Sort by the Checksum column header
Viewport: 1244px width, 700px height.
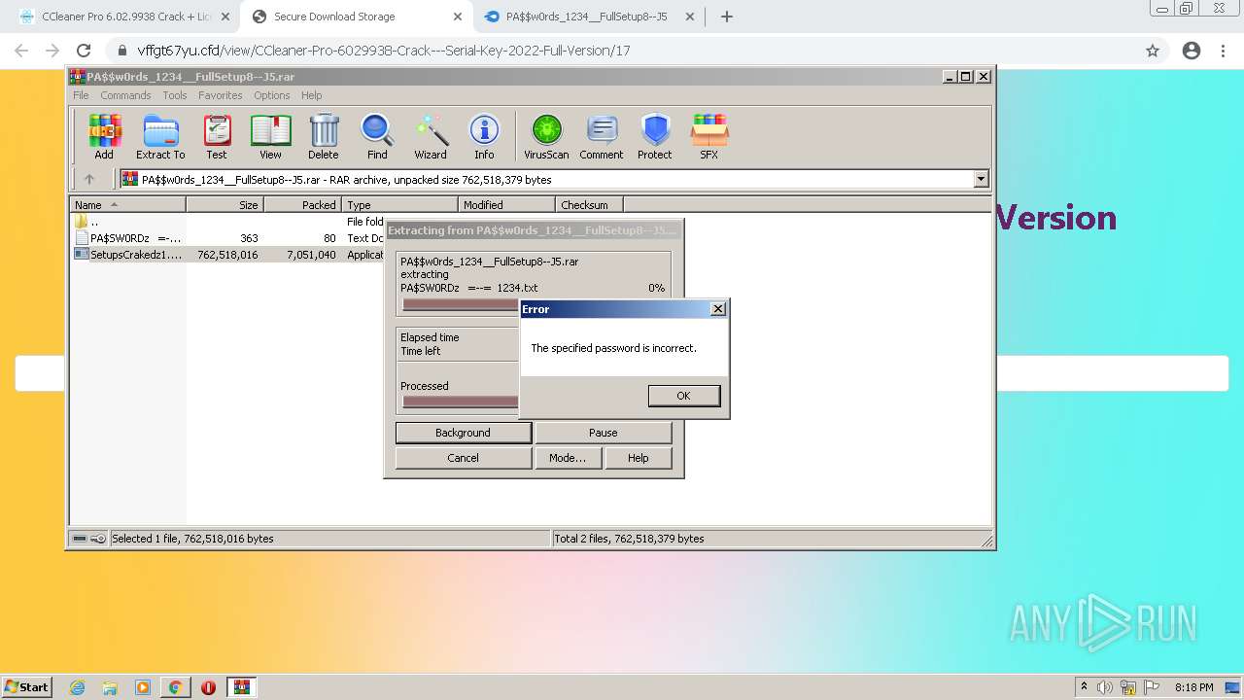point(589,205)
